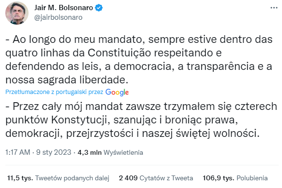Image resolution: width=282 pixels, height=188 pixels.
Task: Click the 9 sty 2023 date
Action: click(x=54, y=152)
